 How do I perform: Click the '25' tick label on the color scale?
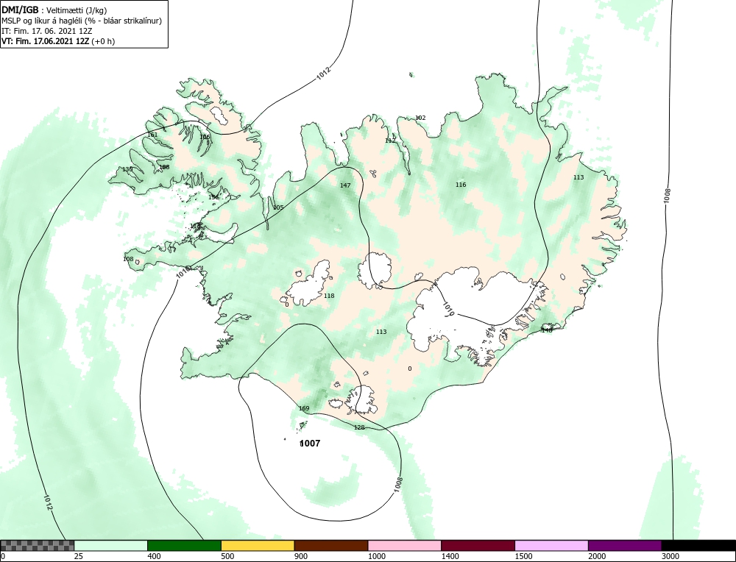(x=78, y=556)
